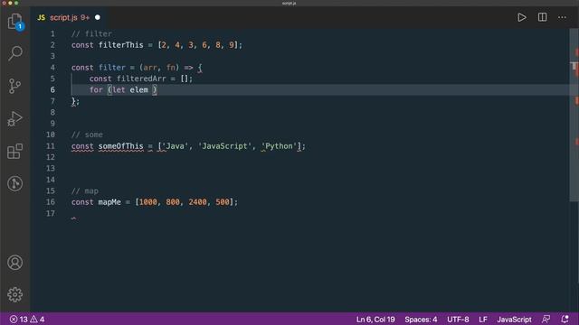The image size is (579, 325).
Task: Click the feedback icon in status bar
Action: point(546,319)
